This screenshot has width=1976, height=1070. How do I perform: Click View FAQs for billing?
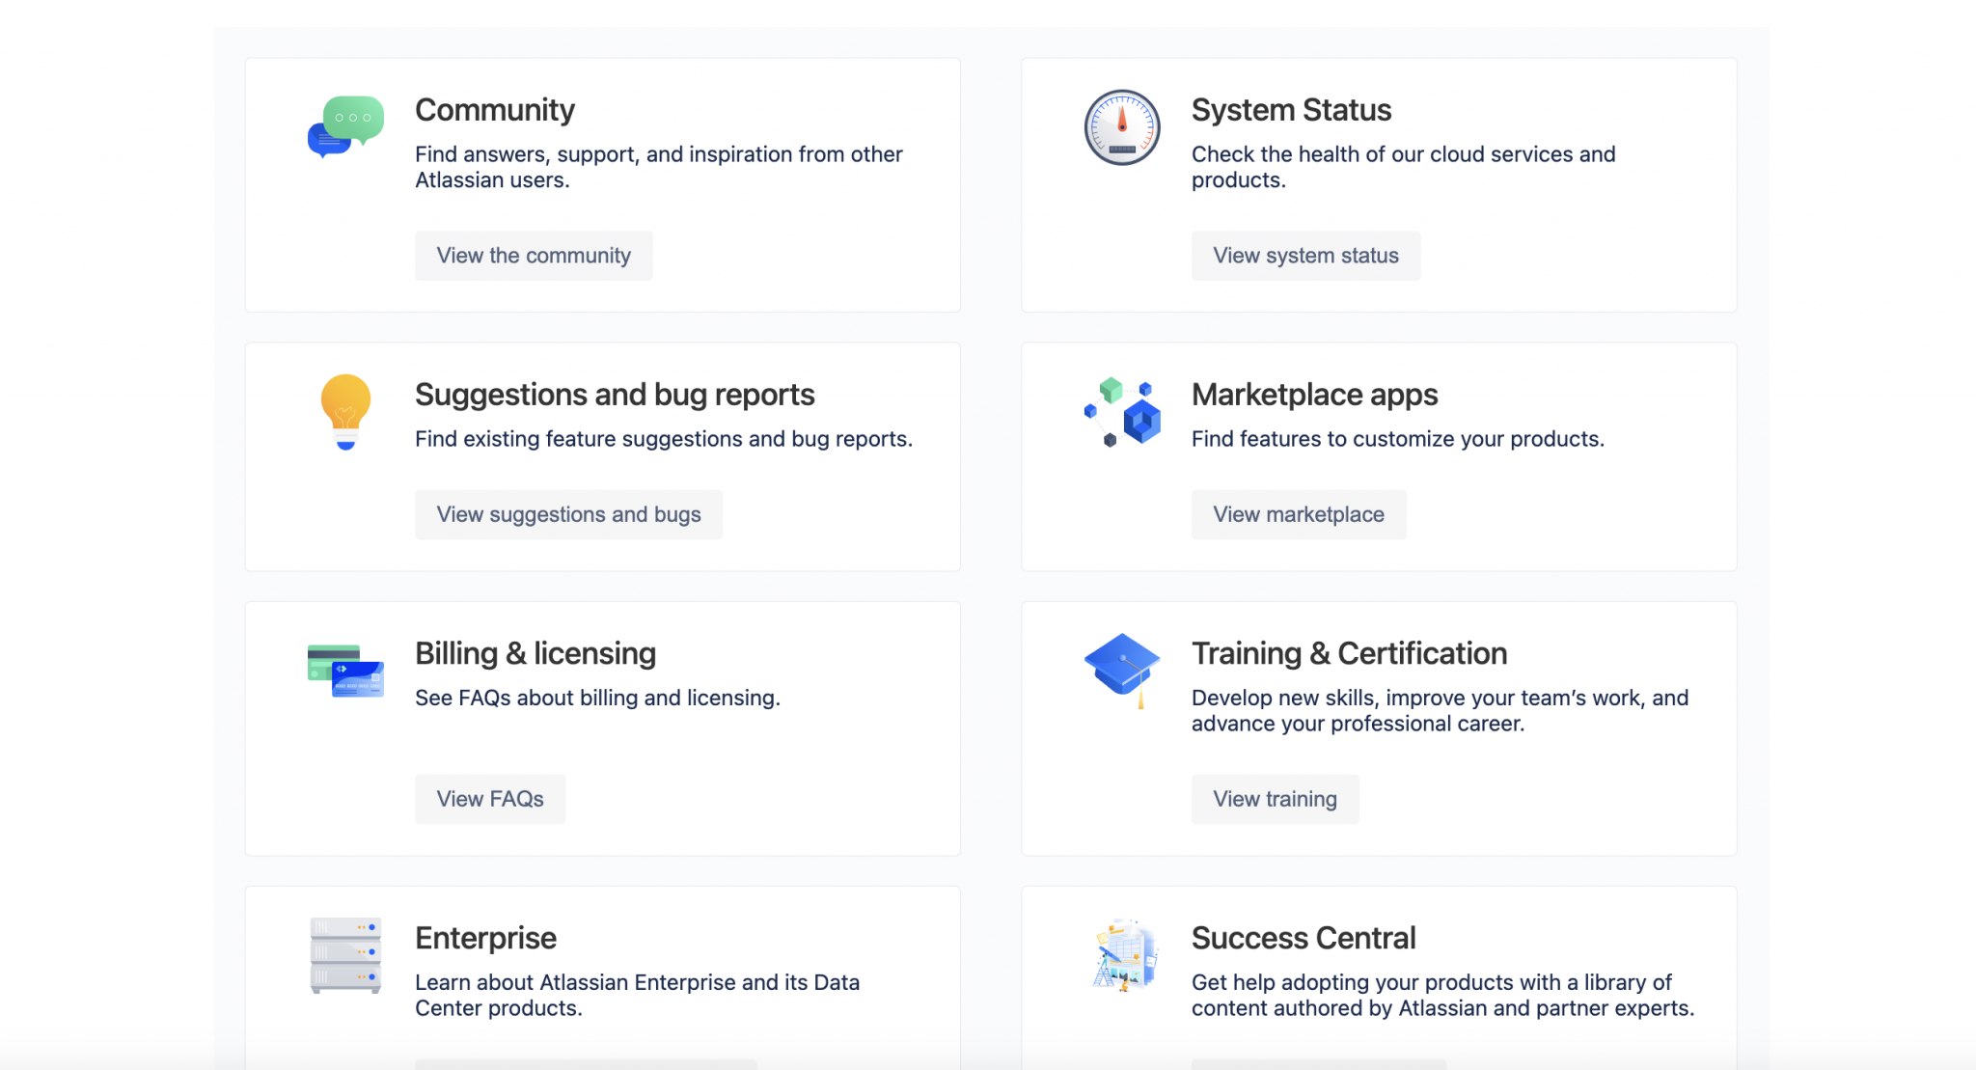(490, 798)
